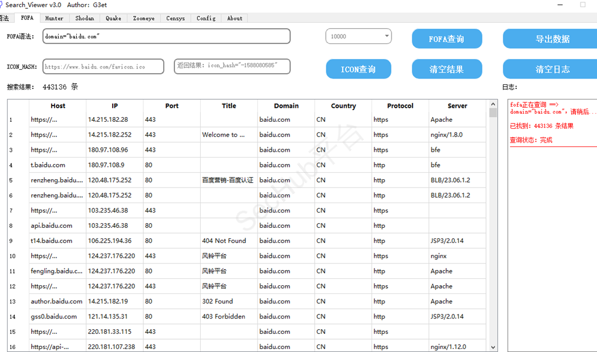Open the Shodan tab

[85, 18]
